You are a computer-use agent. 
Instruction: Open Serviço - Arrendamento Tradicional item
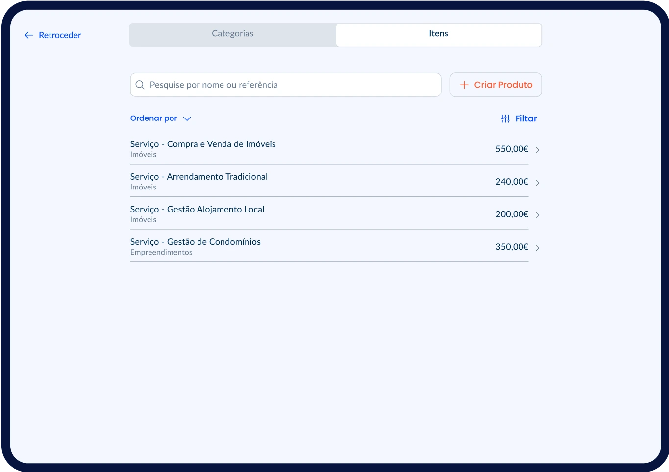click(x=198, y=177)
